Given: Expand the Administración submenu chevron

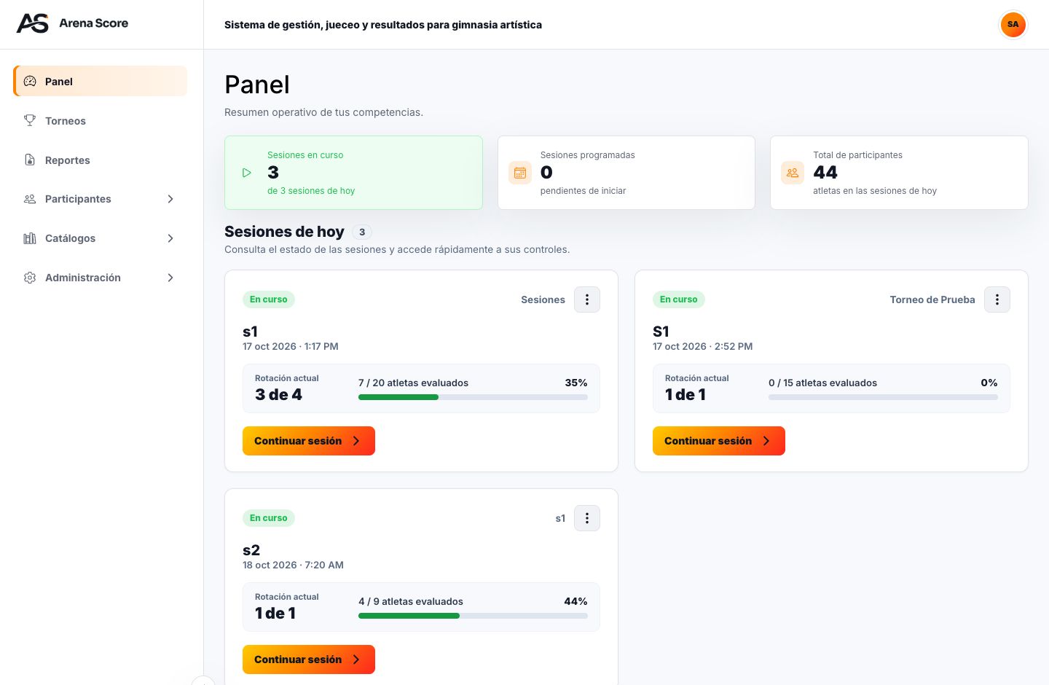Looking at the screenshot, I should pyautogui.click(x=170, y=278).
